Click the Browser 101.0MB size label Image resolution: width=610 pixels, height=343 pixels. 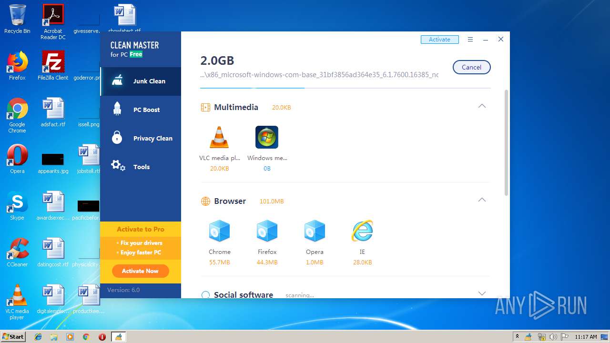(272, 202)
